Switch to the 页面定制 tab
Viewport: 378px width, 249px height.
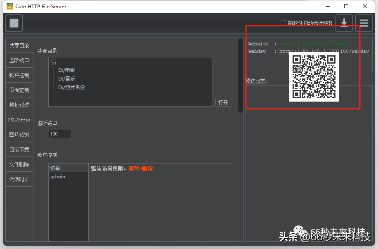[19, 90]
